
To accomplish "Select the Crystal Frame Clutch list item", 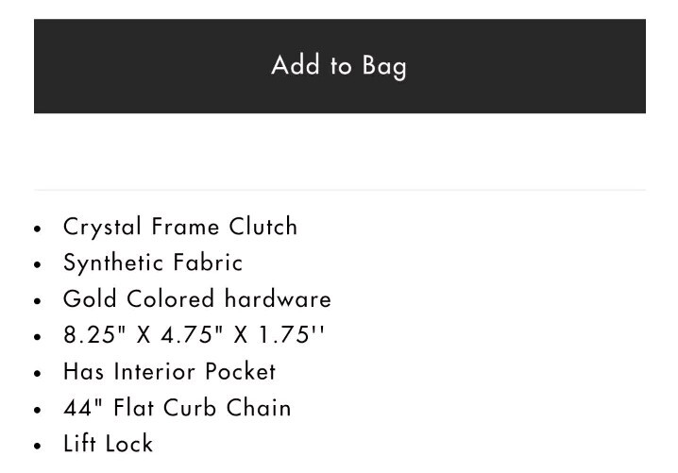I will click(x=180, y=227).
